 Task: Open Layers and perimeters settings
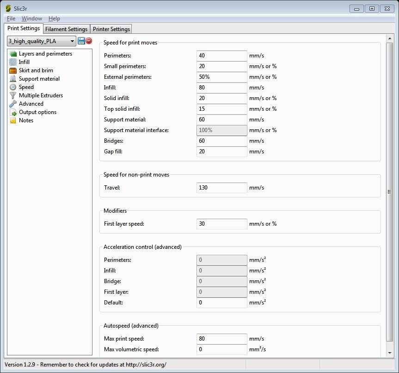point(45,54)
